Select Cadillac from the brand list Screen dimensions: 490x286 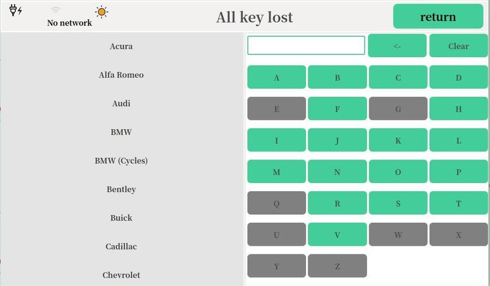pyautogui.click(x=121, y=247)
